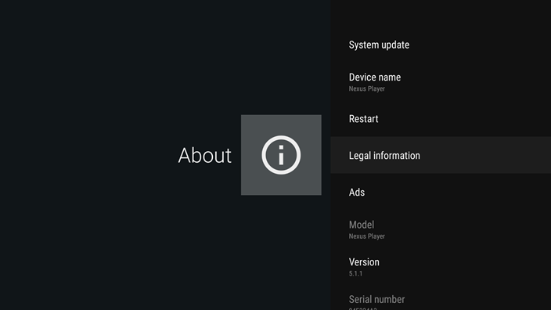Click the About heading text
551x310 pixels.
[205, 155]
